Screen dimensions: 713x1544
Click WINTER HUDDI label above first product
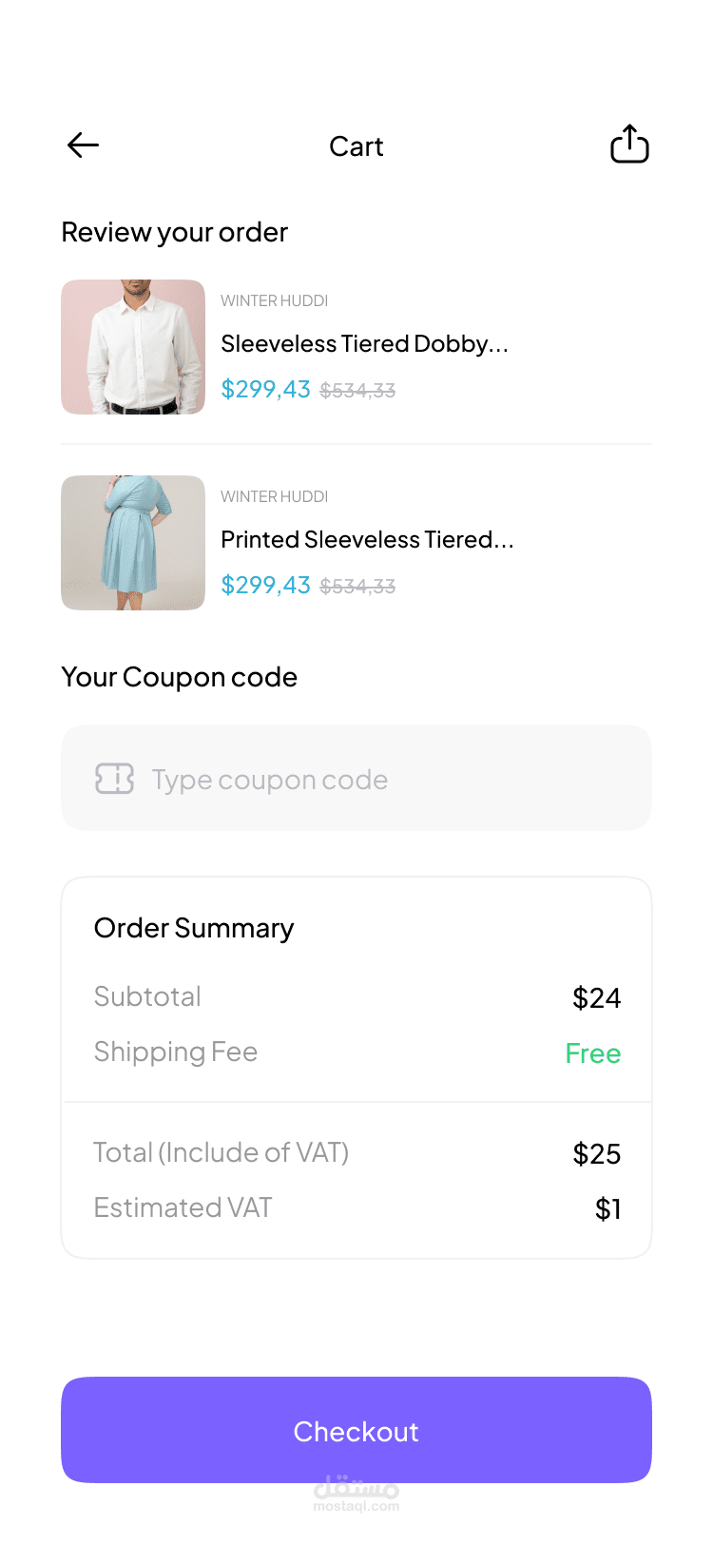[x=274, y=300]
